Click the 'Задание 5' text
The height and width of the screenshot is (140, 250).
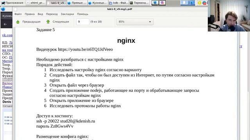click(45, 30)
